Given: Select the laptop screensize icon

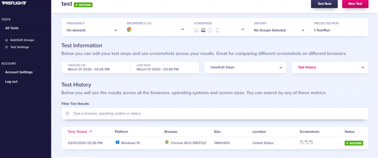Looking at the screenshot, I should [203, 30].
